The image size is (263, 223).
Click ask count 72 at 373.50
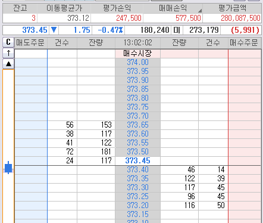pos(70,152)
